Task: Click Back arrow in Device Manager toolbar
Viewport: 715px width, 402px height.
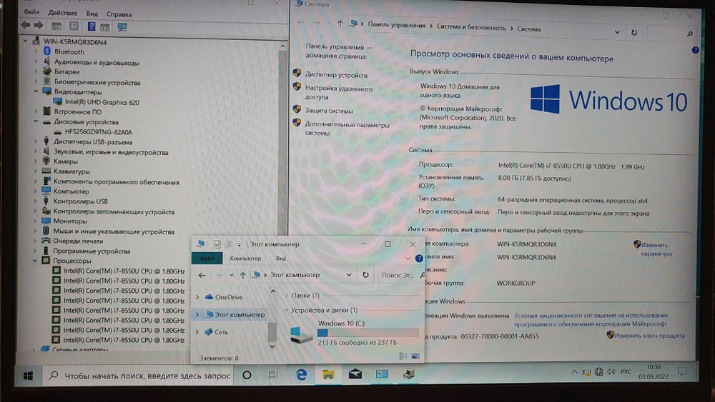Action: click(x=26, y=26)
